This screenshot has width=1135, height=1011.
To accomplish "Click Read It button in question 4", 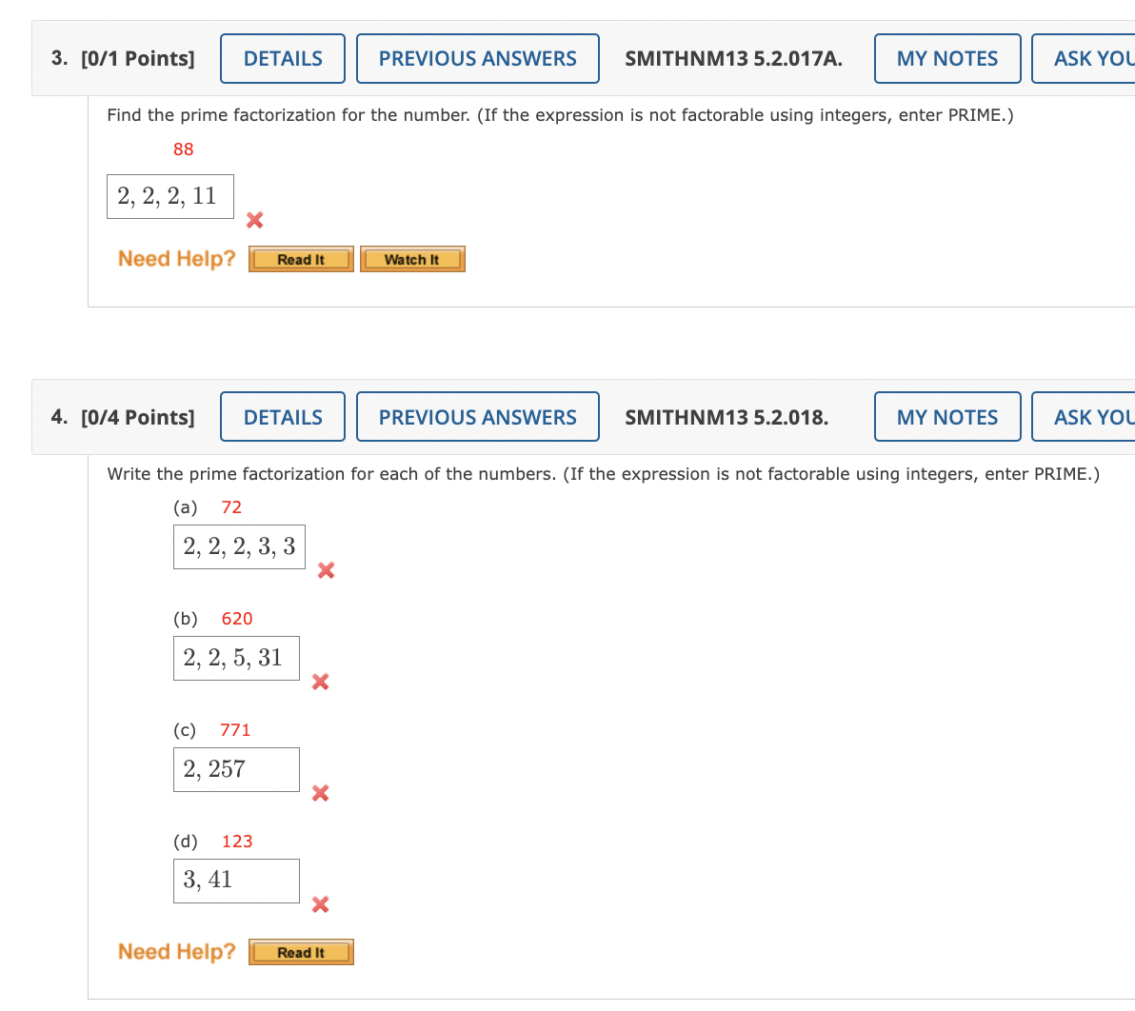I will [301, 952].
